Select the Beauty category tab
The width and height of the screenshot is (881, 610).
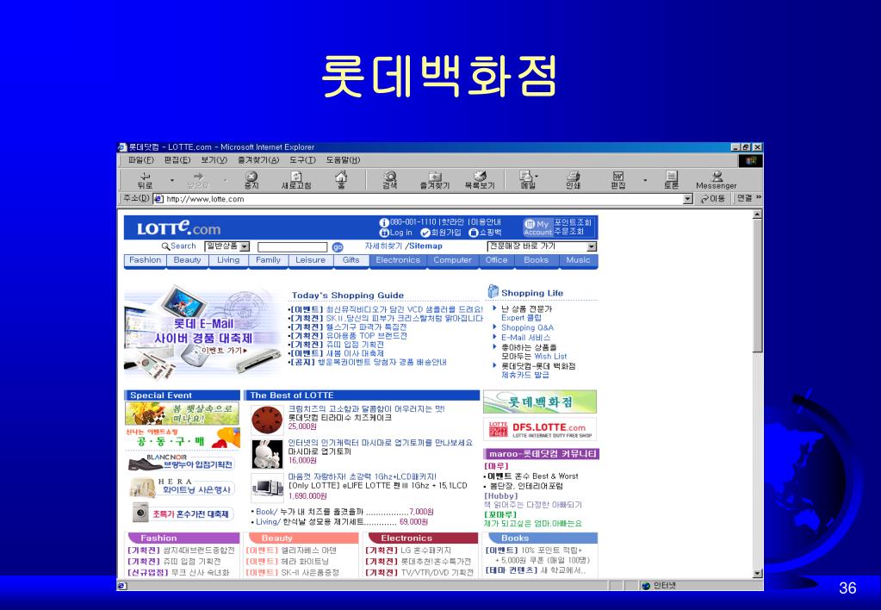[187, 260]
